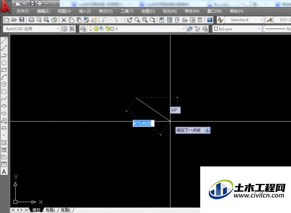
Task: Open the red application menu button
Action: pos(5,7)
